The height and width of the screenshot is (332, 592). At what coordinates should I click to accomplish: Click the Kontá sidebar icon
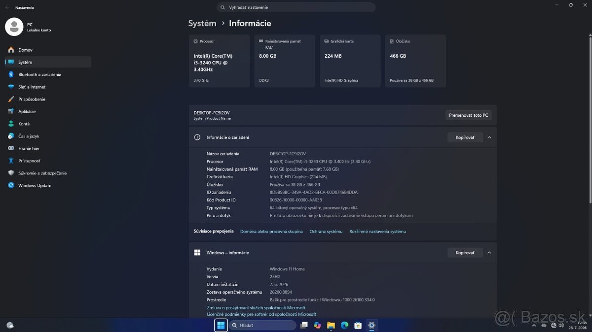pos(11,124)
